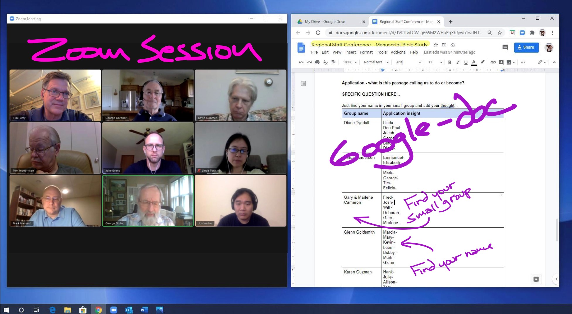Open the Insert menu
572x314 pixels.
click(x=350, y=52)
